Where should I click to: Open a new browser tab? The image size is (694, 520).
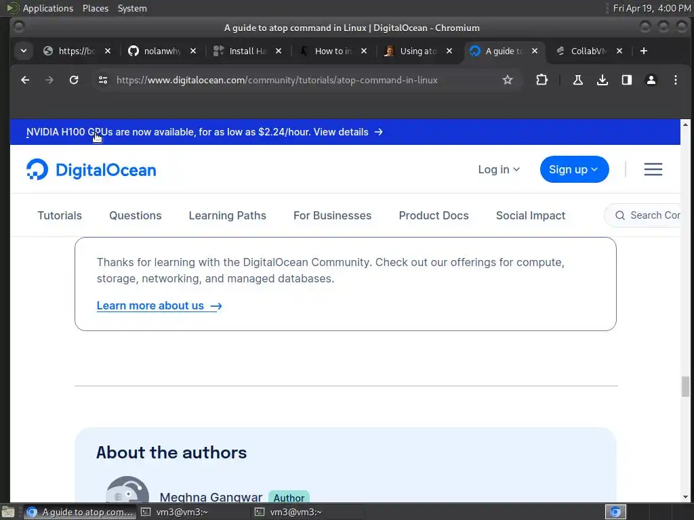(x=644, y=51)
